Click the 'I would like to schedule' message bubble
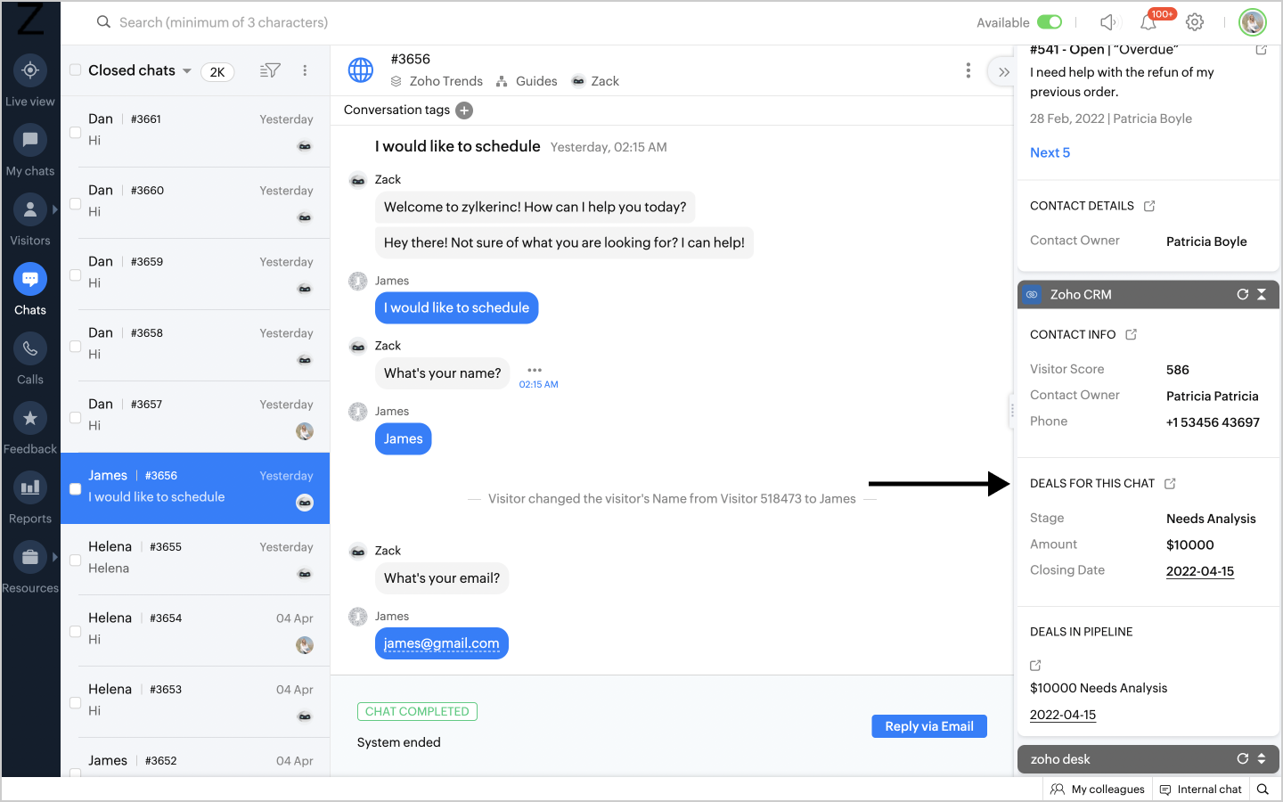 pyautogui.click(x=456, y=307)
